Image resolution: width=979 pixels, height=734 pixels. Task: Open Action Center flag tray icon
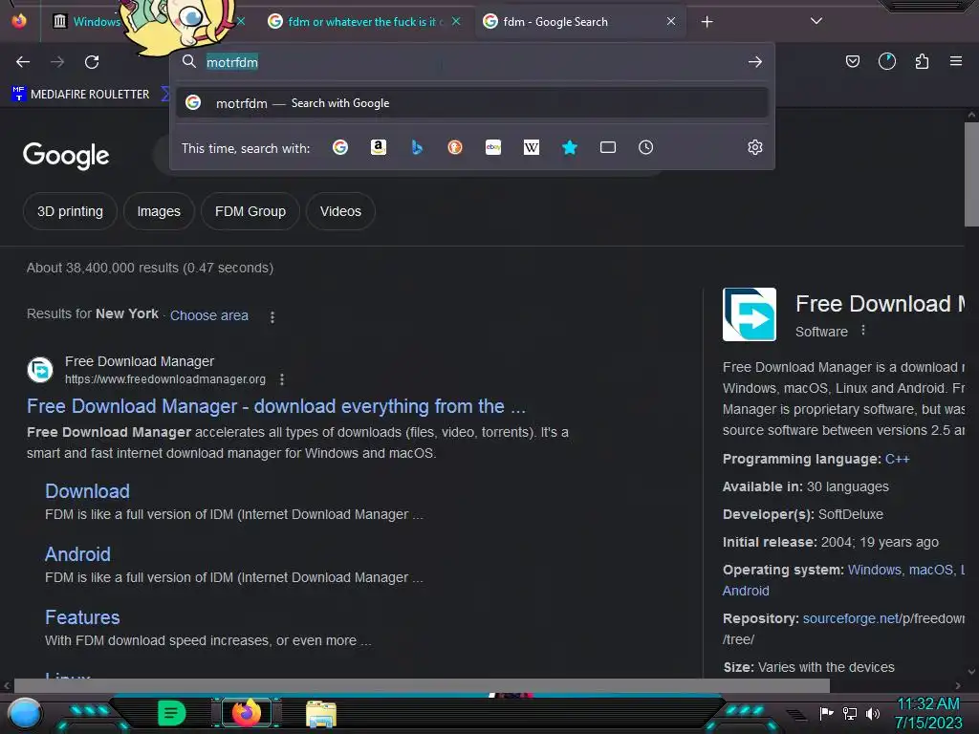click(x=826, y=713)
